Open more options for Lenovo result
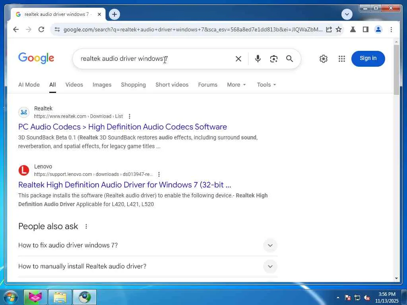 159,175
